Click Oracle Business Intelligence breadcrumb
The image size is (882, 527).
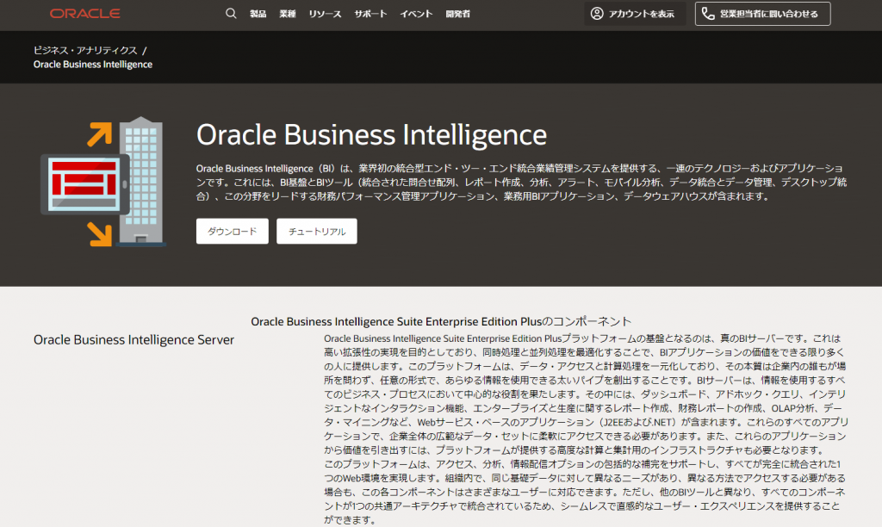point(93,64)
